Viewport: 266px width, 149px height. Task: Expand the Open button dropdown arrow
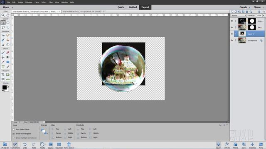pos(12,7)
